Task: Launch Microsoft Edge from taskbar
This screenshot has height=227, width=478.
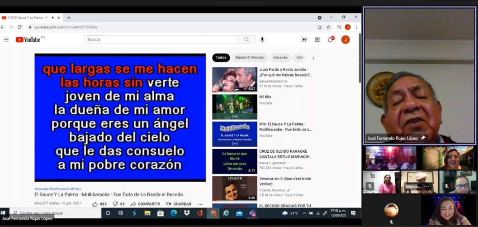Action: coord(174,213)
